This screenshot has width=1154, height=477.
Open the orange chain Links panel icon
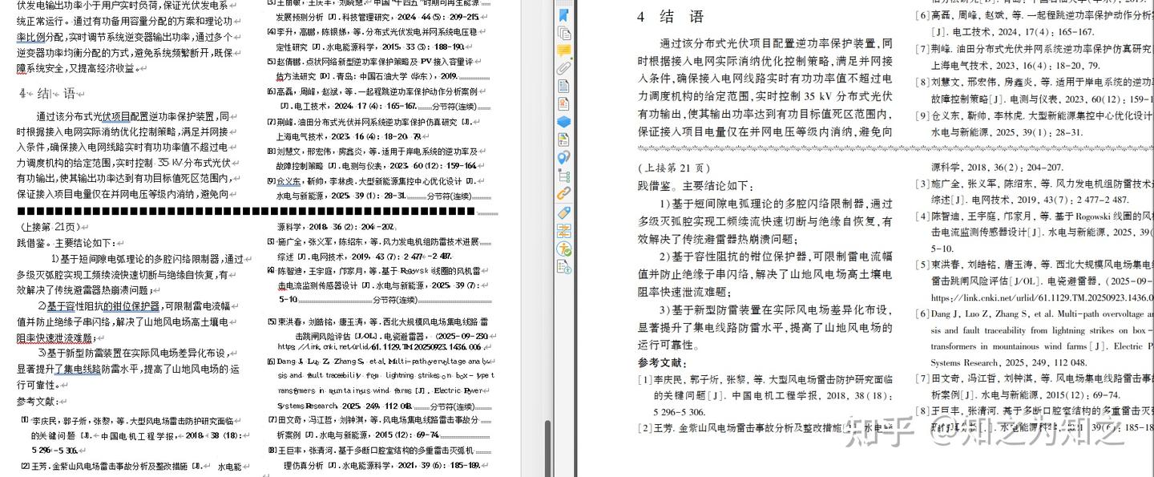[x=563, y=193]
